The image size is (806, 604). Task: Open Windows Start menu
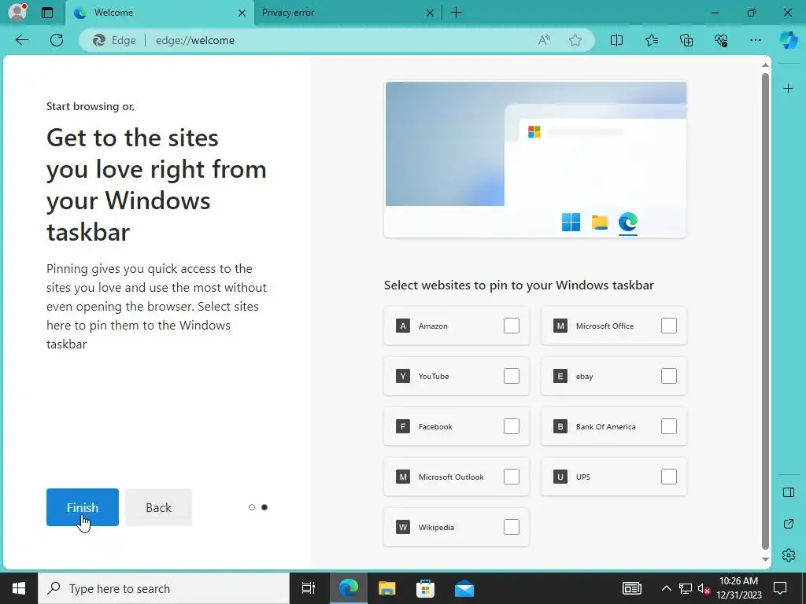tap(19, 588)
